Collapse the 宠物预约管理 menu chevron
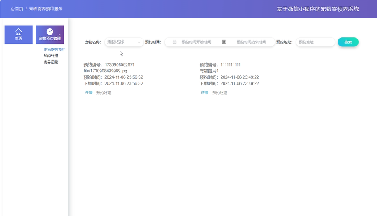This screenshot has width=377, height=216. [x=60, y=35]
